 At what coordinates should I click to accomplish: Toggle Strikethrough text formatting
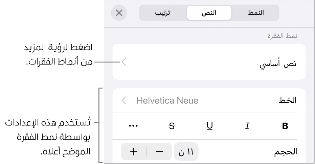(172, 126)
